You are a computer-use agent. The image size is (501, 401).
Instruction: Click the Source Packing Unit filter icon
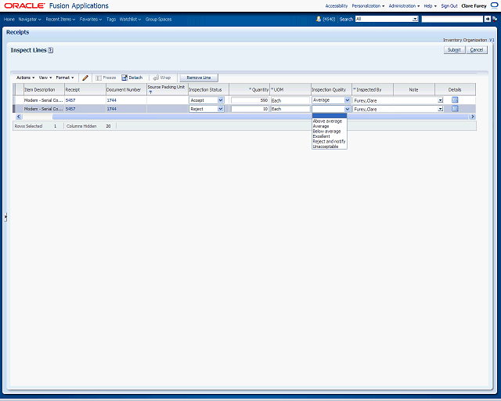pos(150,92)
